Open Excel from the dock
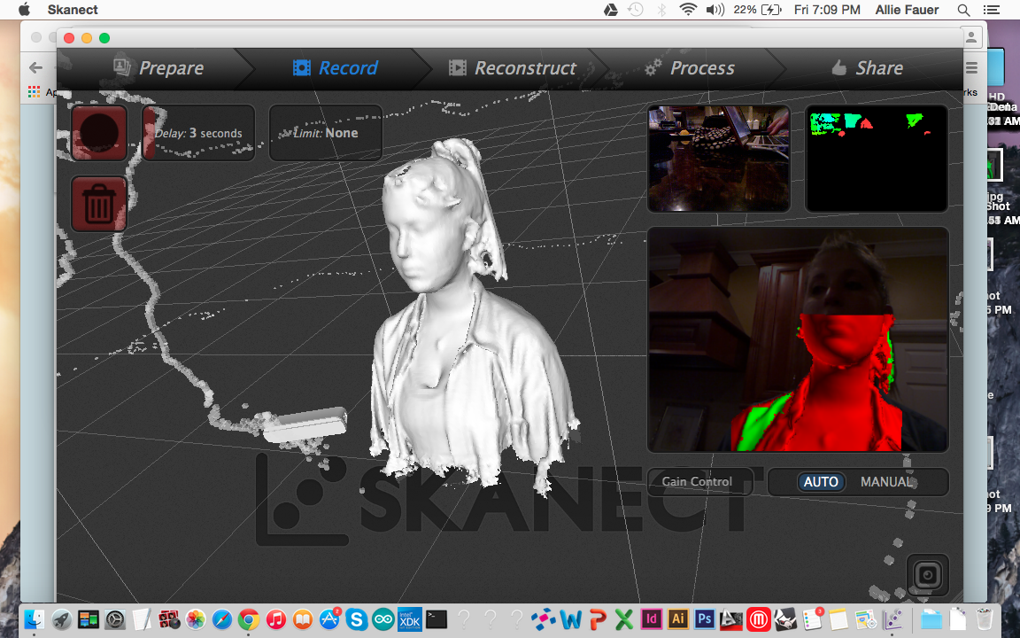1020x638 pixels. (x=624, y=619)
